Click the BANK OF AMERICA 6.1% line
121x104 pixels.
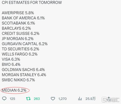tap(23, 18)
